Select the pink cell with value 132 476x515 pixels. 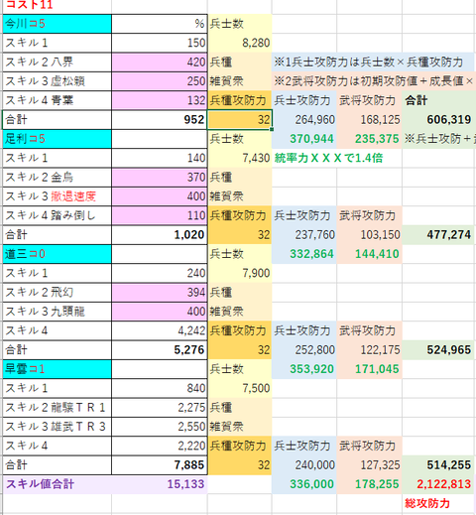(160, 100)
